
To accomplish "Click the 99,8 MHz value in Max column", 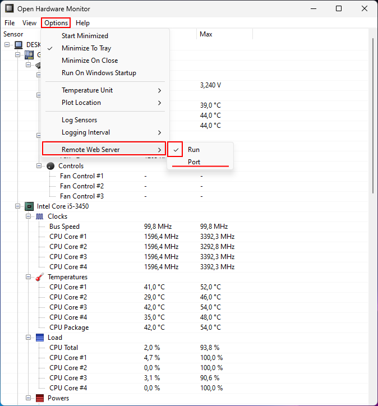I will (x=214, y=227).
